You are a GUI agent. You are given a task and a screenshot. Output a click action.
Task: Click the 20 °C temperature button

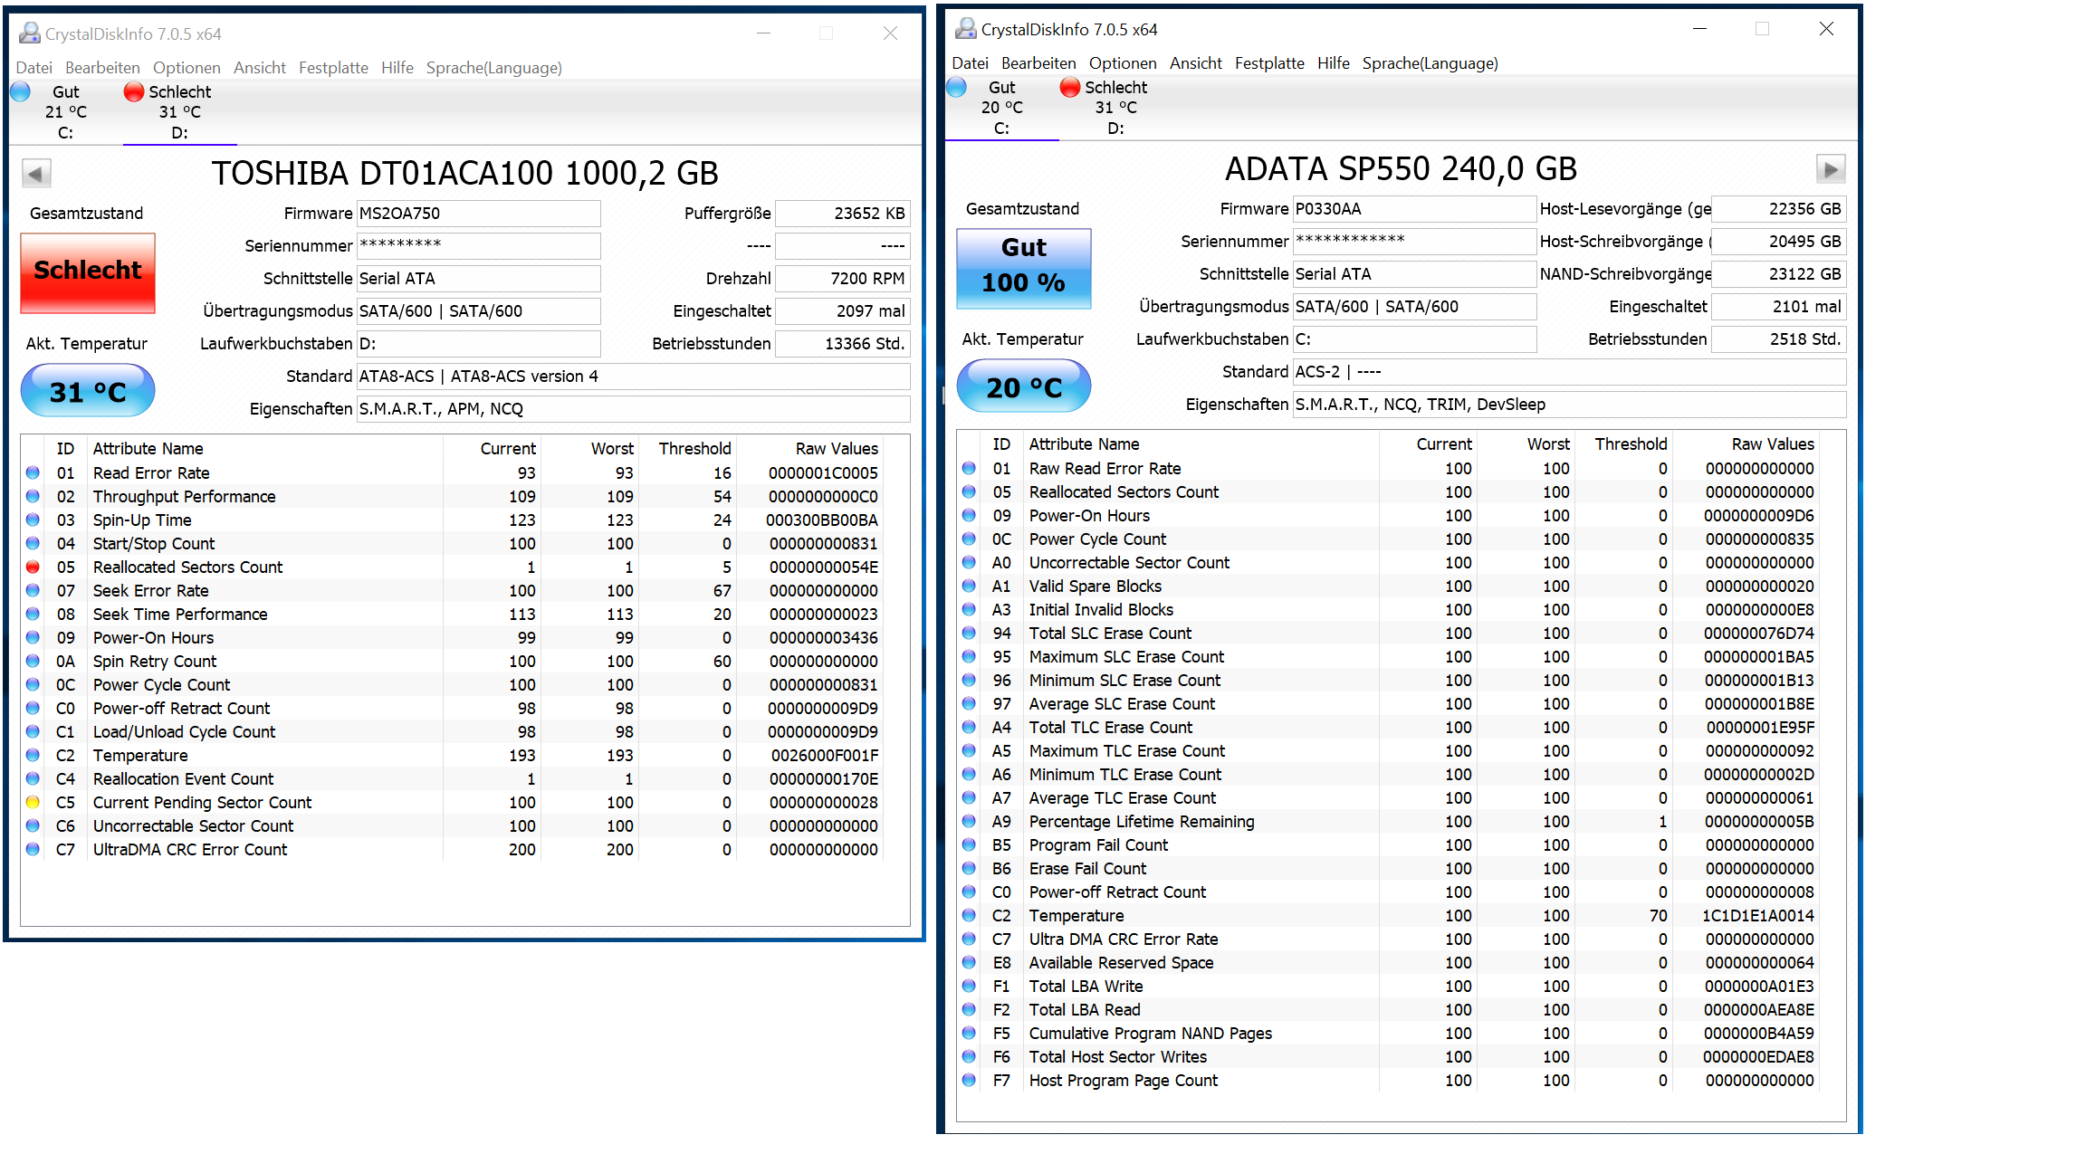pyautogui.click(x=1024, y=387)
